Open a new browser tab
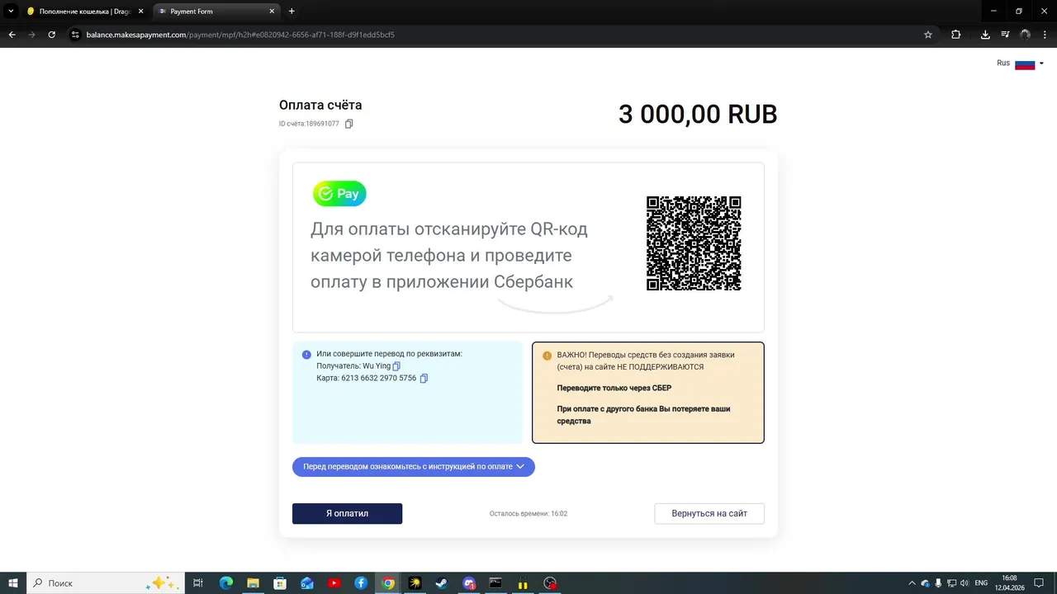 point(292,12)
